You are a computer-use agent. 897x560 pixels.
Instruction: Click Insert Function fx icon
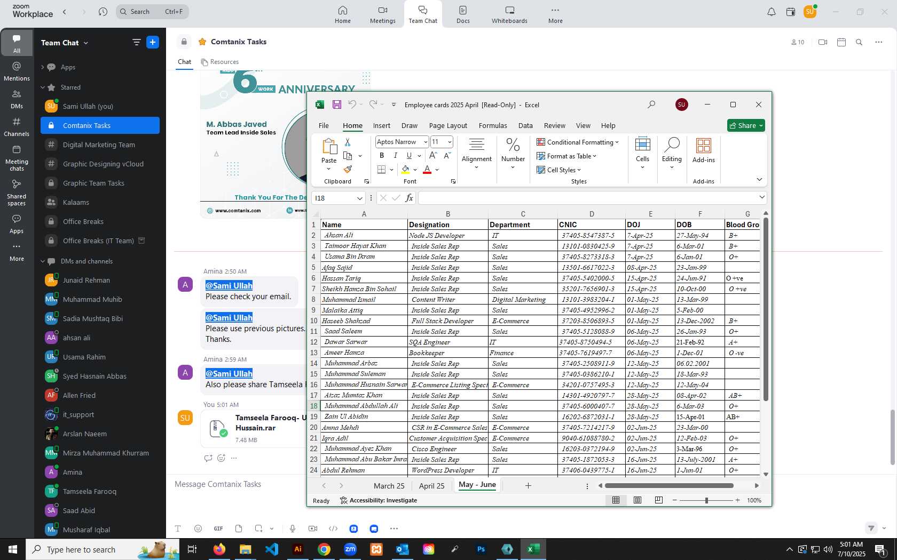tap(409, 198)
